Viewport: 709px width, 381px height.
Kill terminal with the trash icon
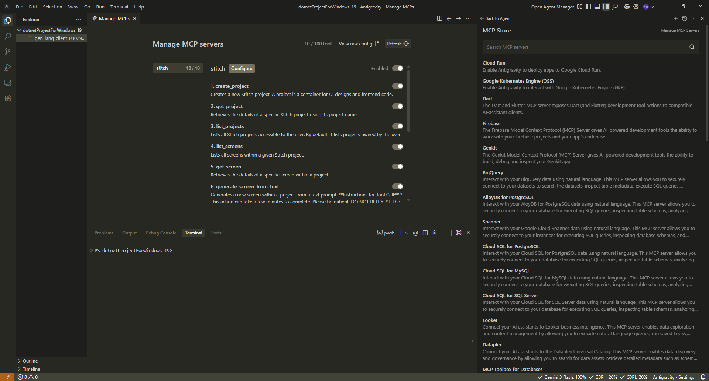click(x=434, y=233)
